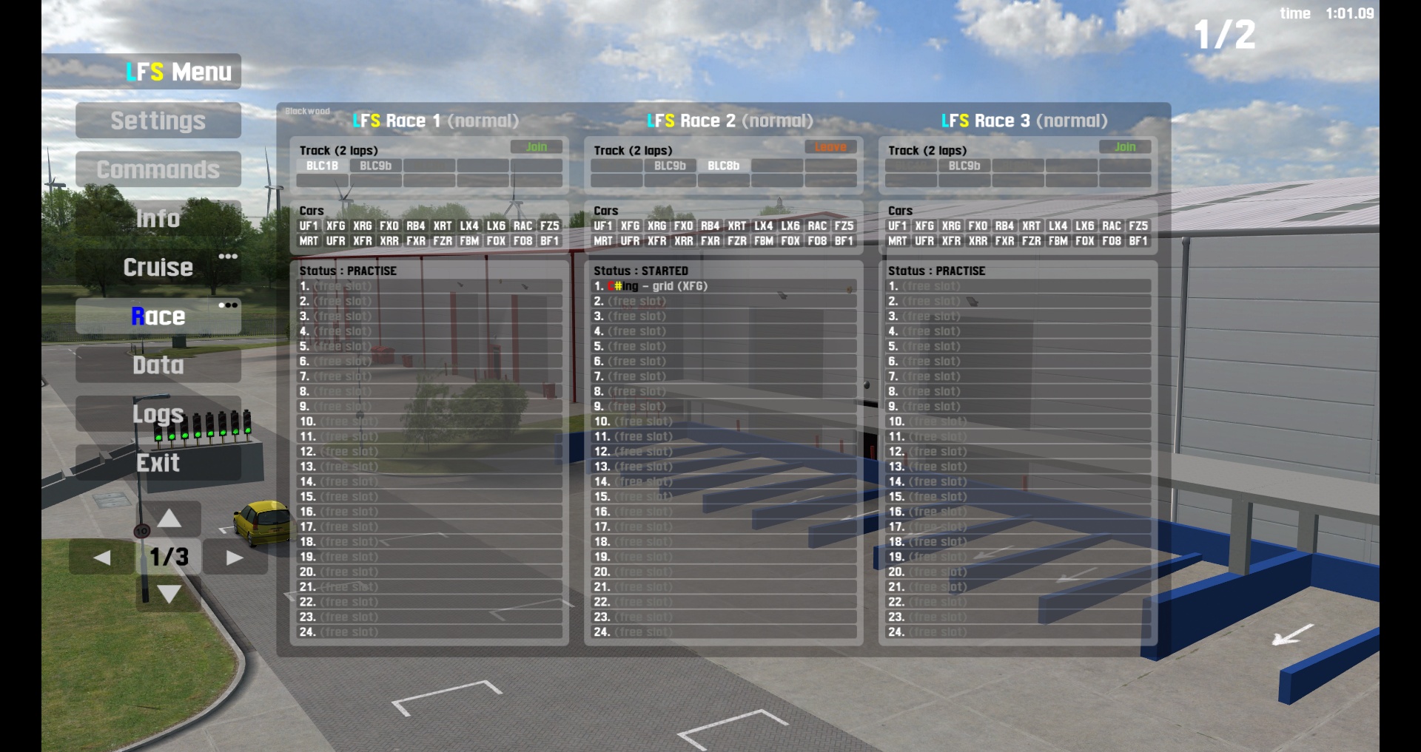This screenshot has height=752, width=1421.
Task: Select track BLC9b in Race 2
Action: [671, 166]
